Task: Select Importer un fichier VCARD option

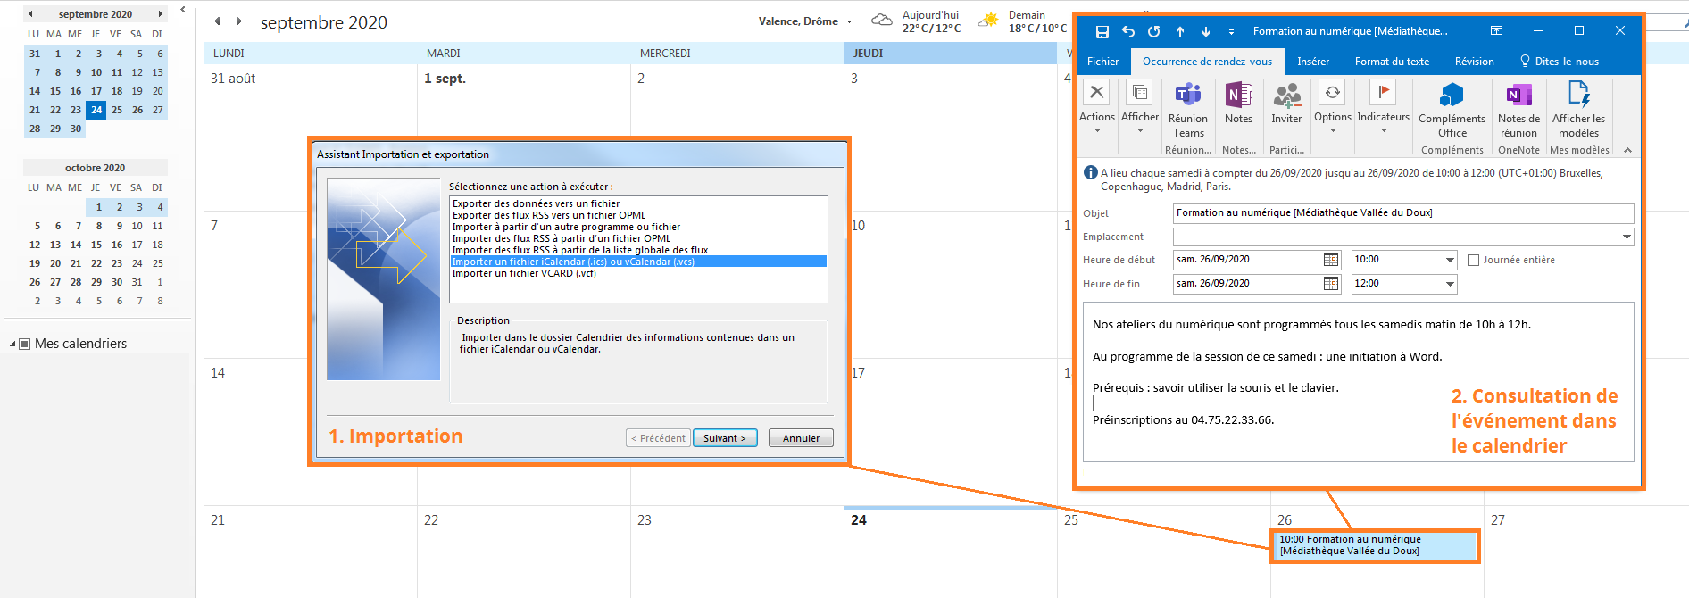Action: tap(524, 273)
